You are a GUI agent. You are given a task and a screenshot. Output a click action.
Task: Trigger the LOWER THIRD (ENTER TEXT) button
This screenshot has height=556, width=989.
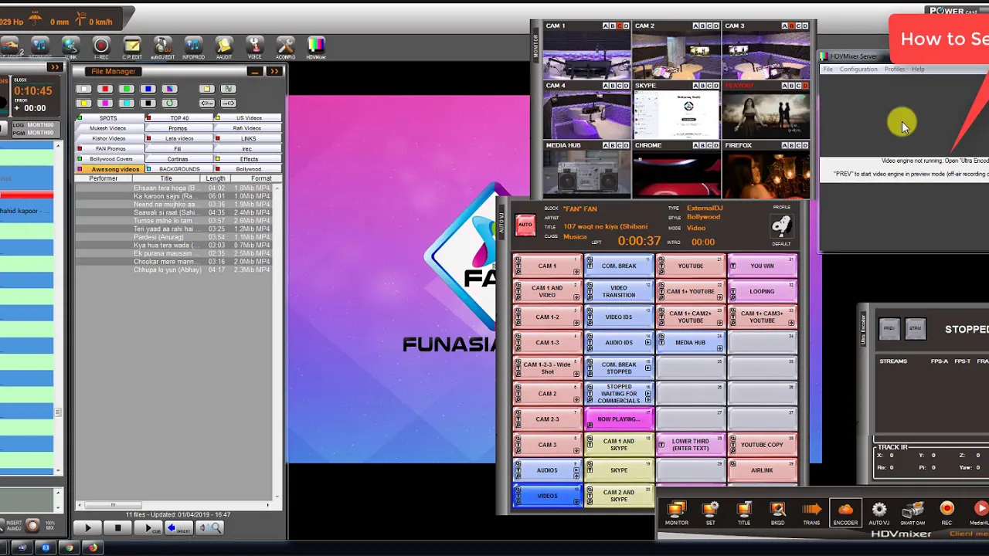tap(690, 445)
